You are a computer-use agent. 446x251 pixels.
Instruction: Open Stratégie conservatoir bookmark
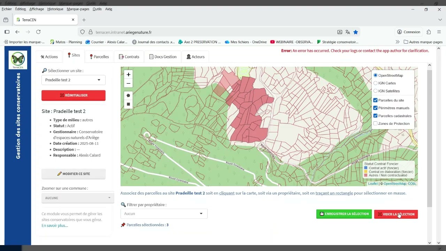click(338, 42)
